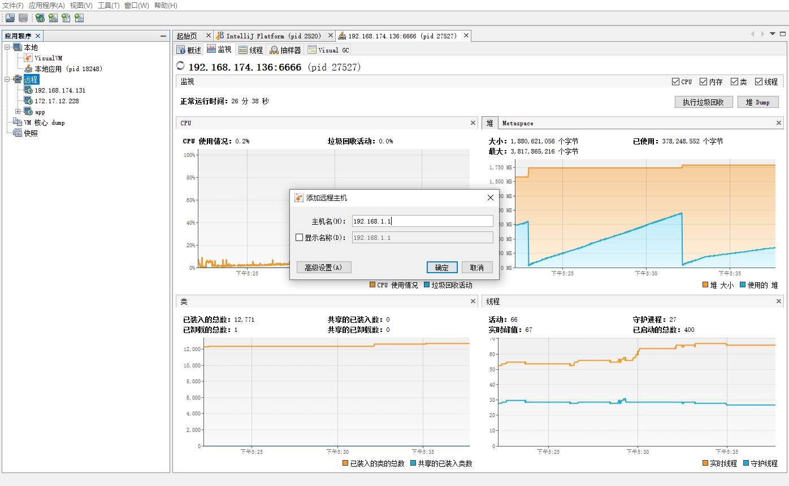Click the Add VM Coredump toolbar icon
789x486 pixels.
tap(66, 18)
